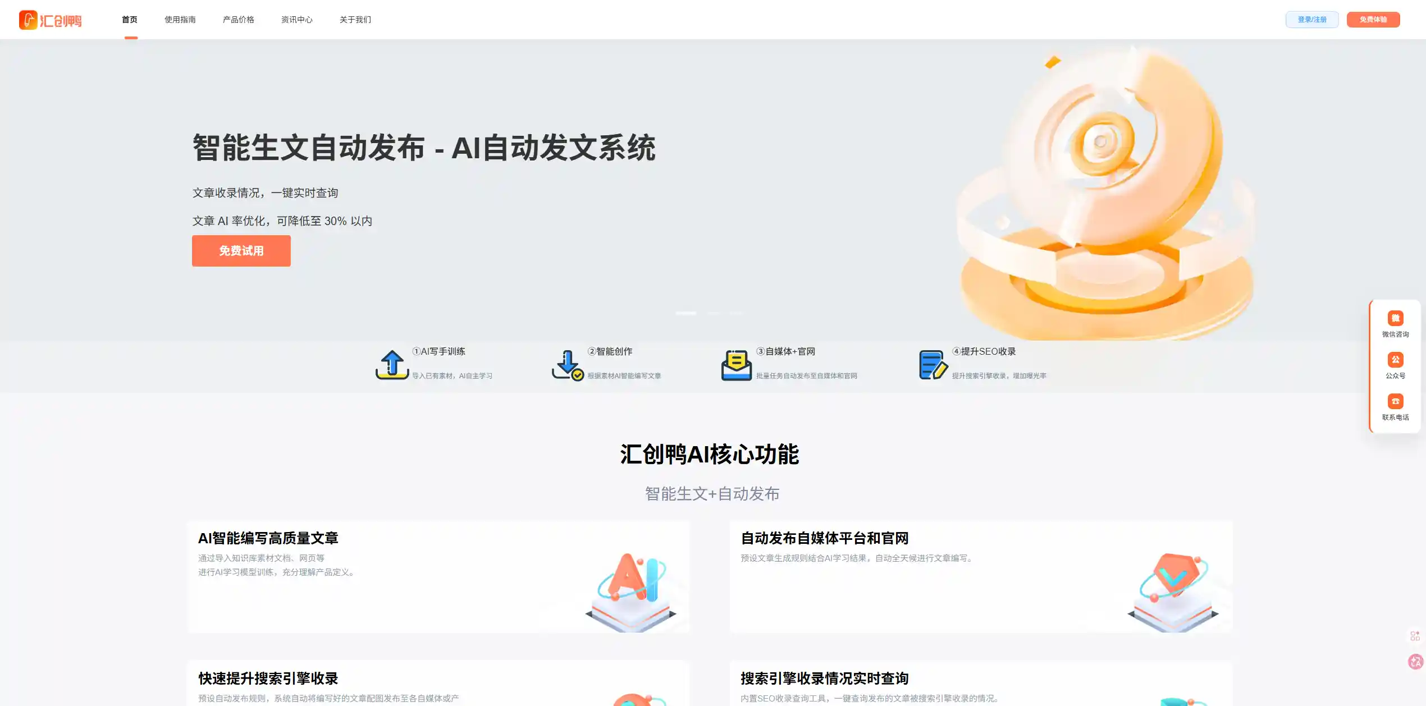1426x706 pixels.
Task: Click text 提升搜索引擎收录，增加曝光率
Action: point(999,376)
